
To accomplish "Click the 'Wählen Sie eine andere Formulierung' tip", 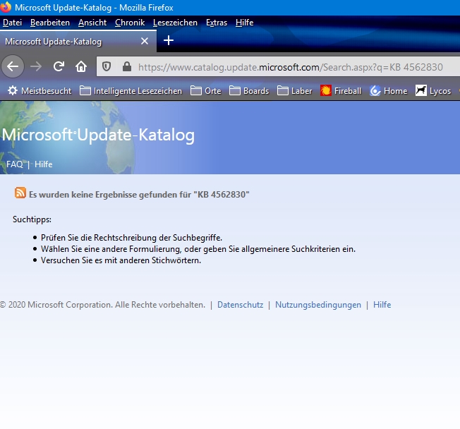I will click(x=198, y=249).
